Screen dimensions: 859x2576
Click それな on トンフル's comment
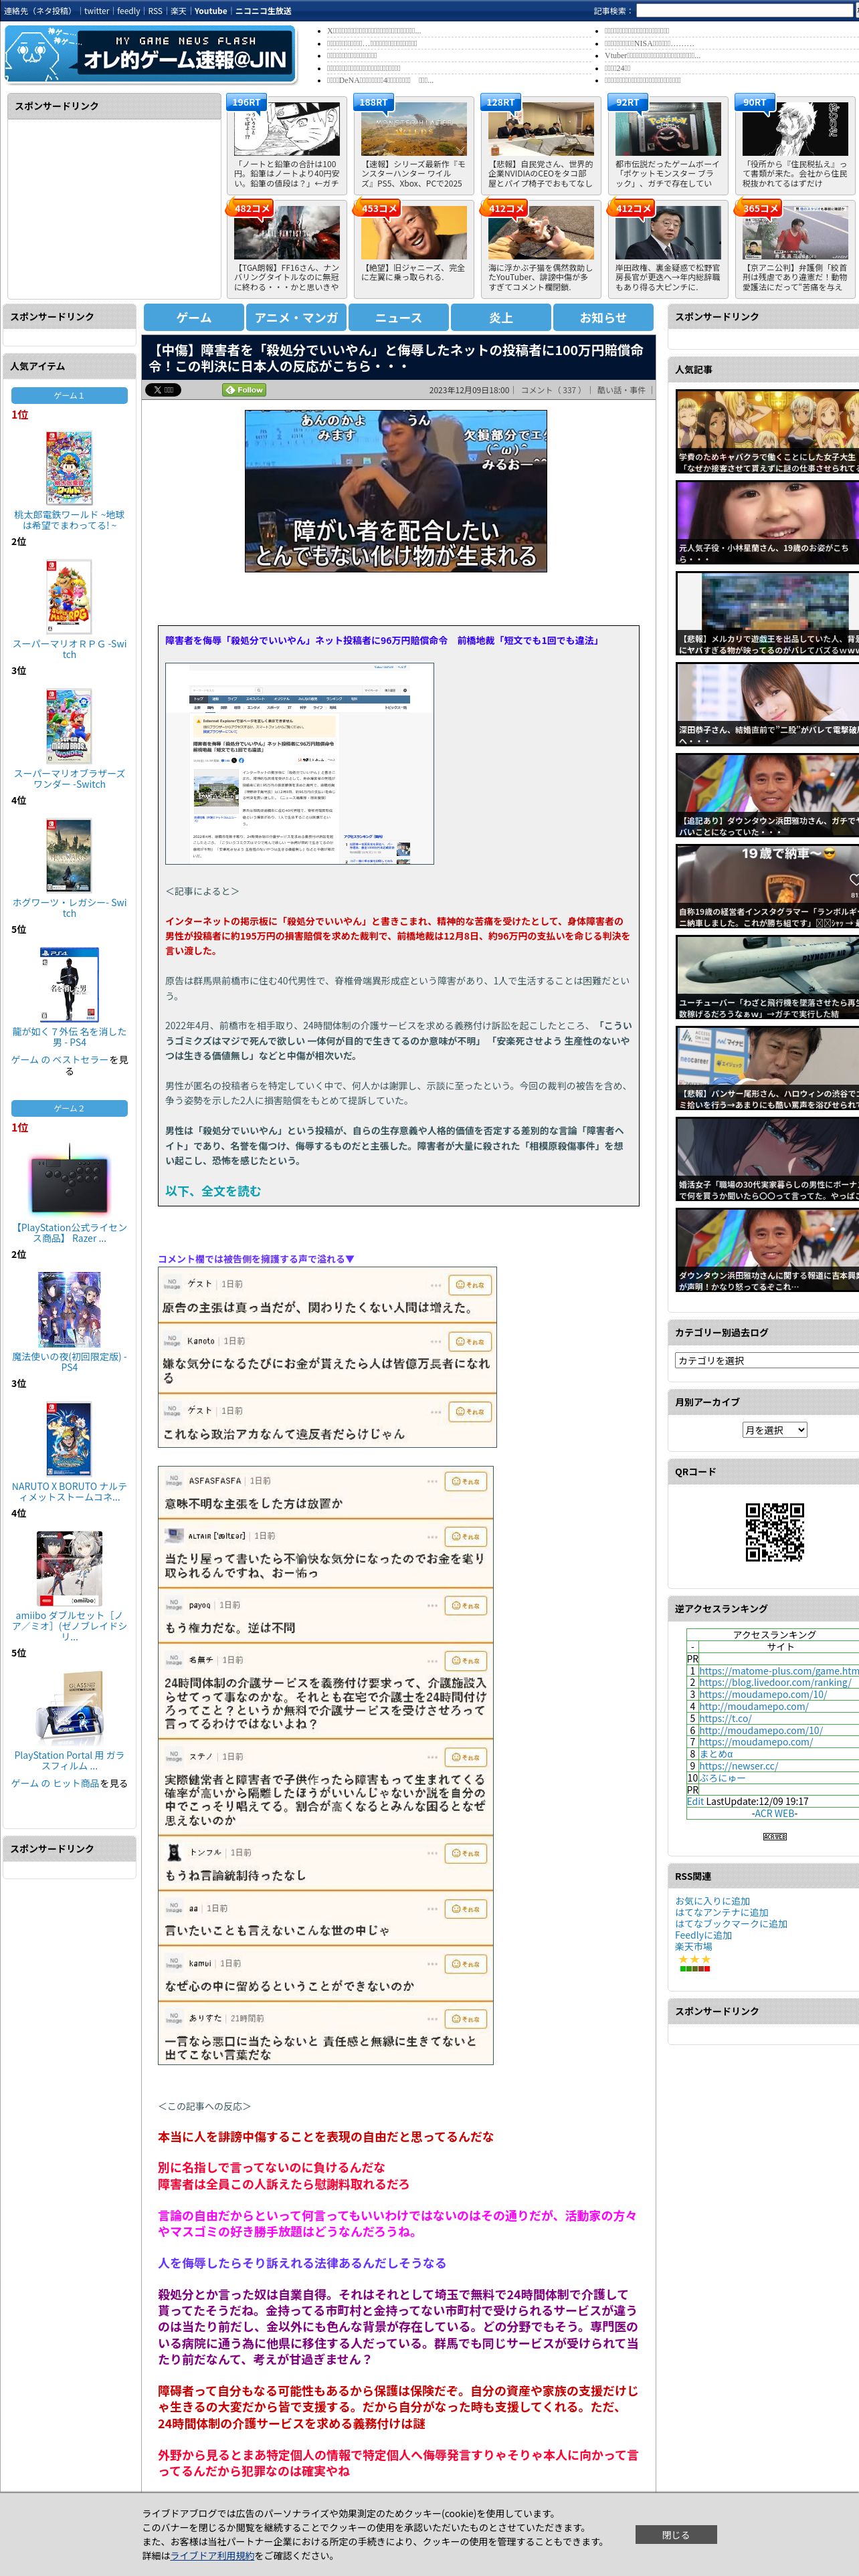[466, 1853]
